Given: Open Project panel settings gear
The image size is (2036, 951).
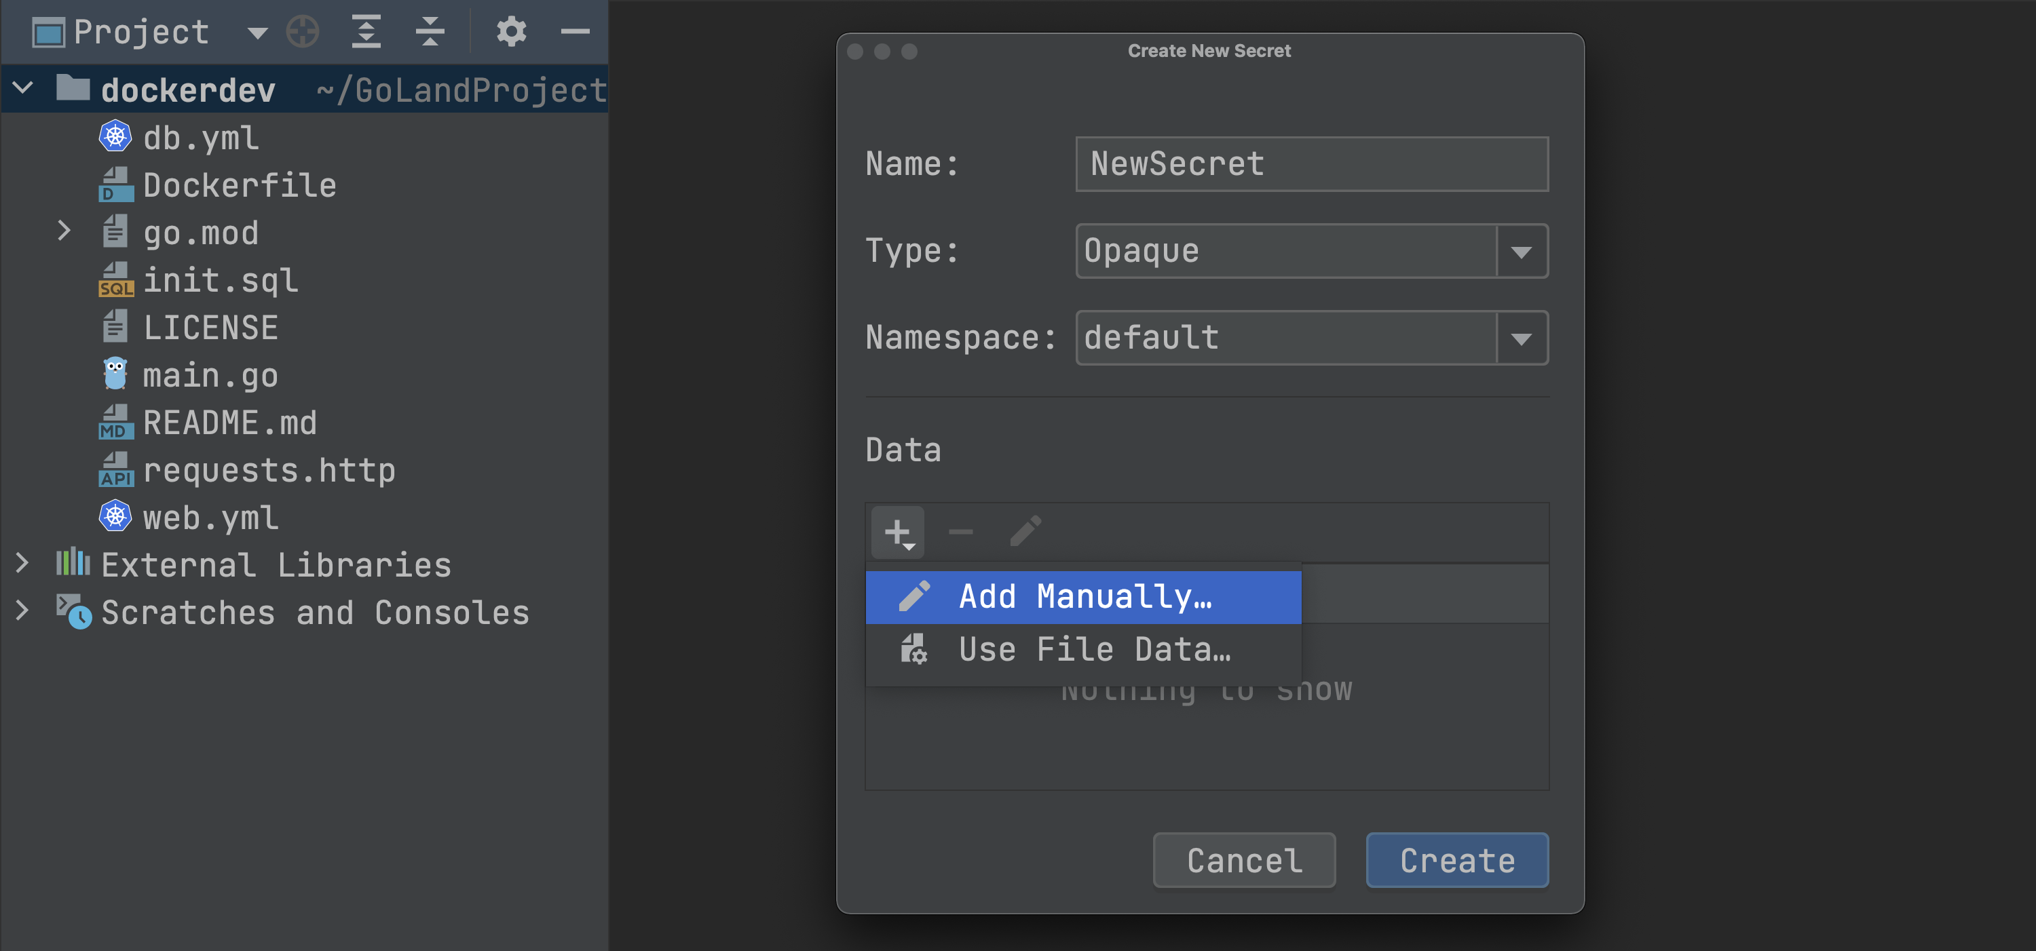Looking at the screenshot, I should 510,32.
